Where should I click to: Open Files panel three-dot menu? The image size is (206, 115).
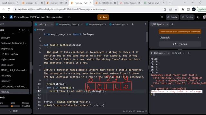pyautogui.click(x=29, y=30)
